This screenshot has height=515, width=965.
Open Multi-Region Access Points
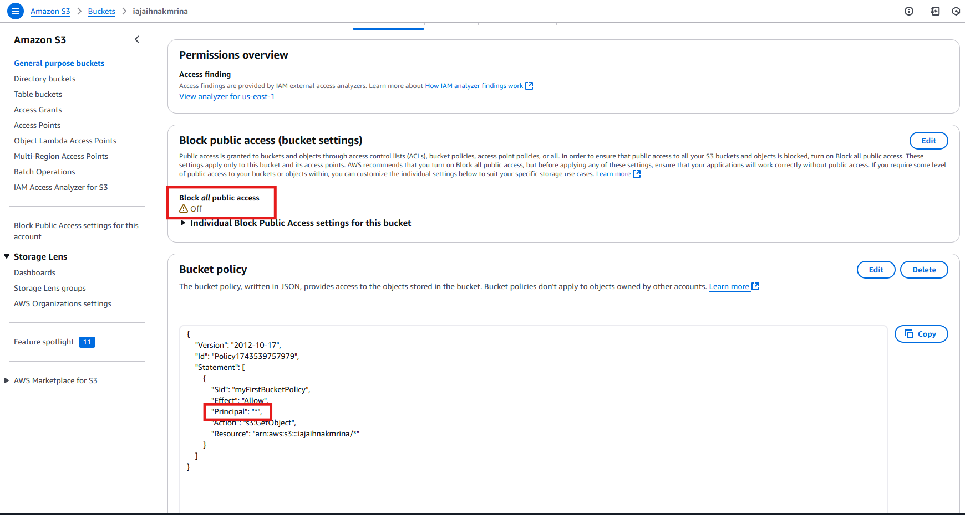tap(61, 156)
